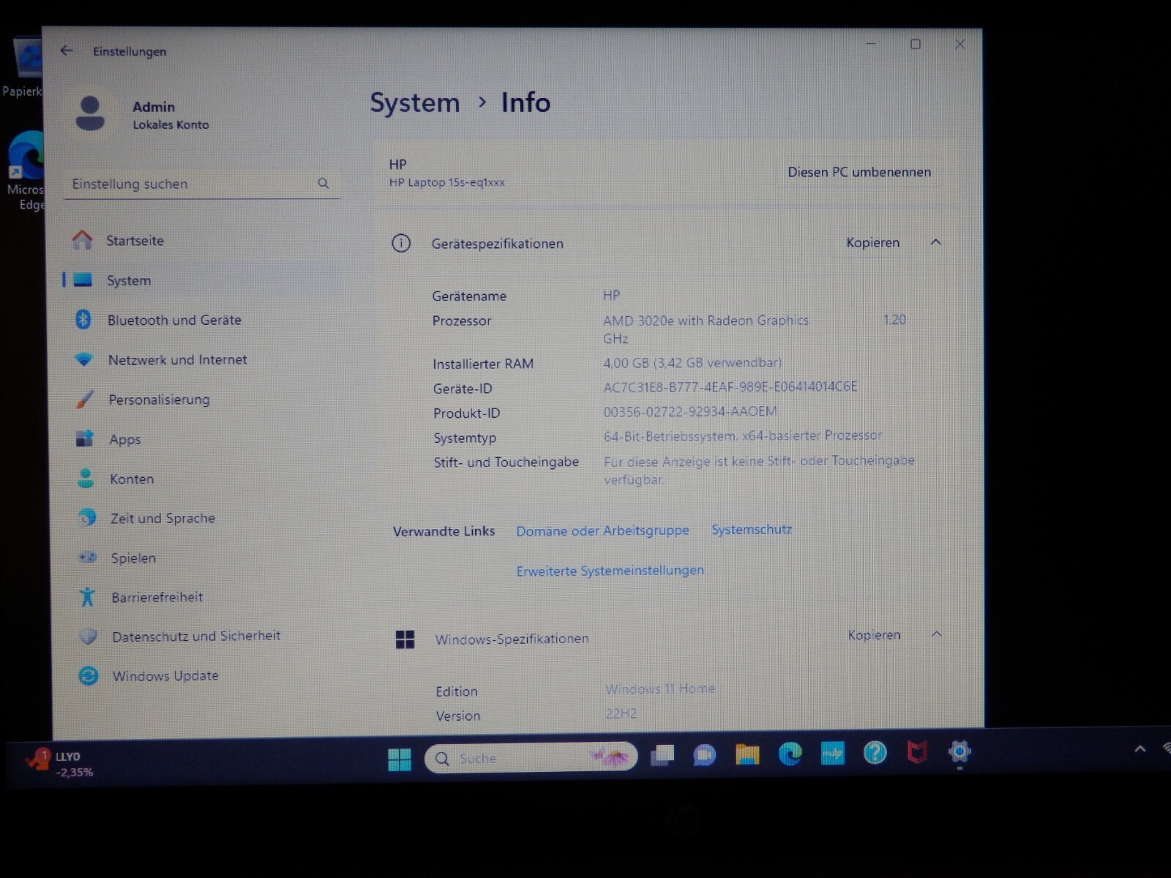Click the 22H2 version value
Viewport: 1171px width, 878px height.
(x=621, y=713)
